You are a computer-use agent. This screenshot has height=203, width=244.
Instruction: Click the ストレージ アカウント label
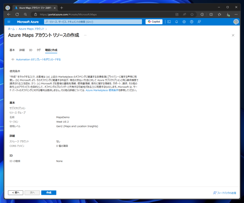click(19, 141)
